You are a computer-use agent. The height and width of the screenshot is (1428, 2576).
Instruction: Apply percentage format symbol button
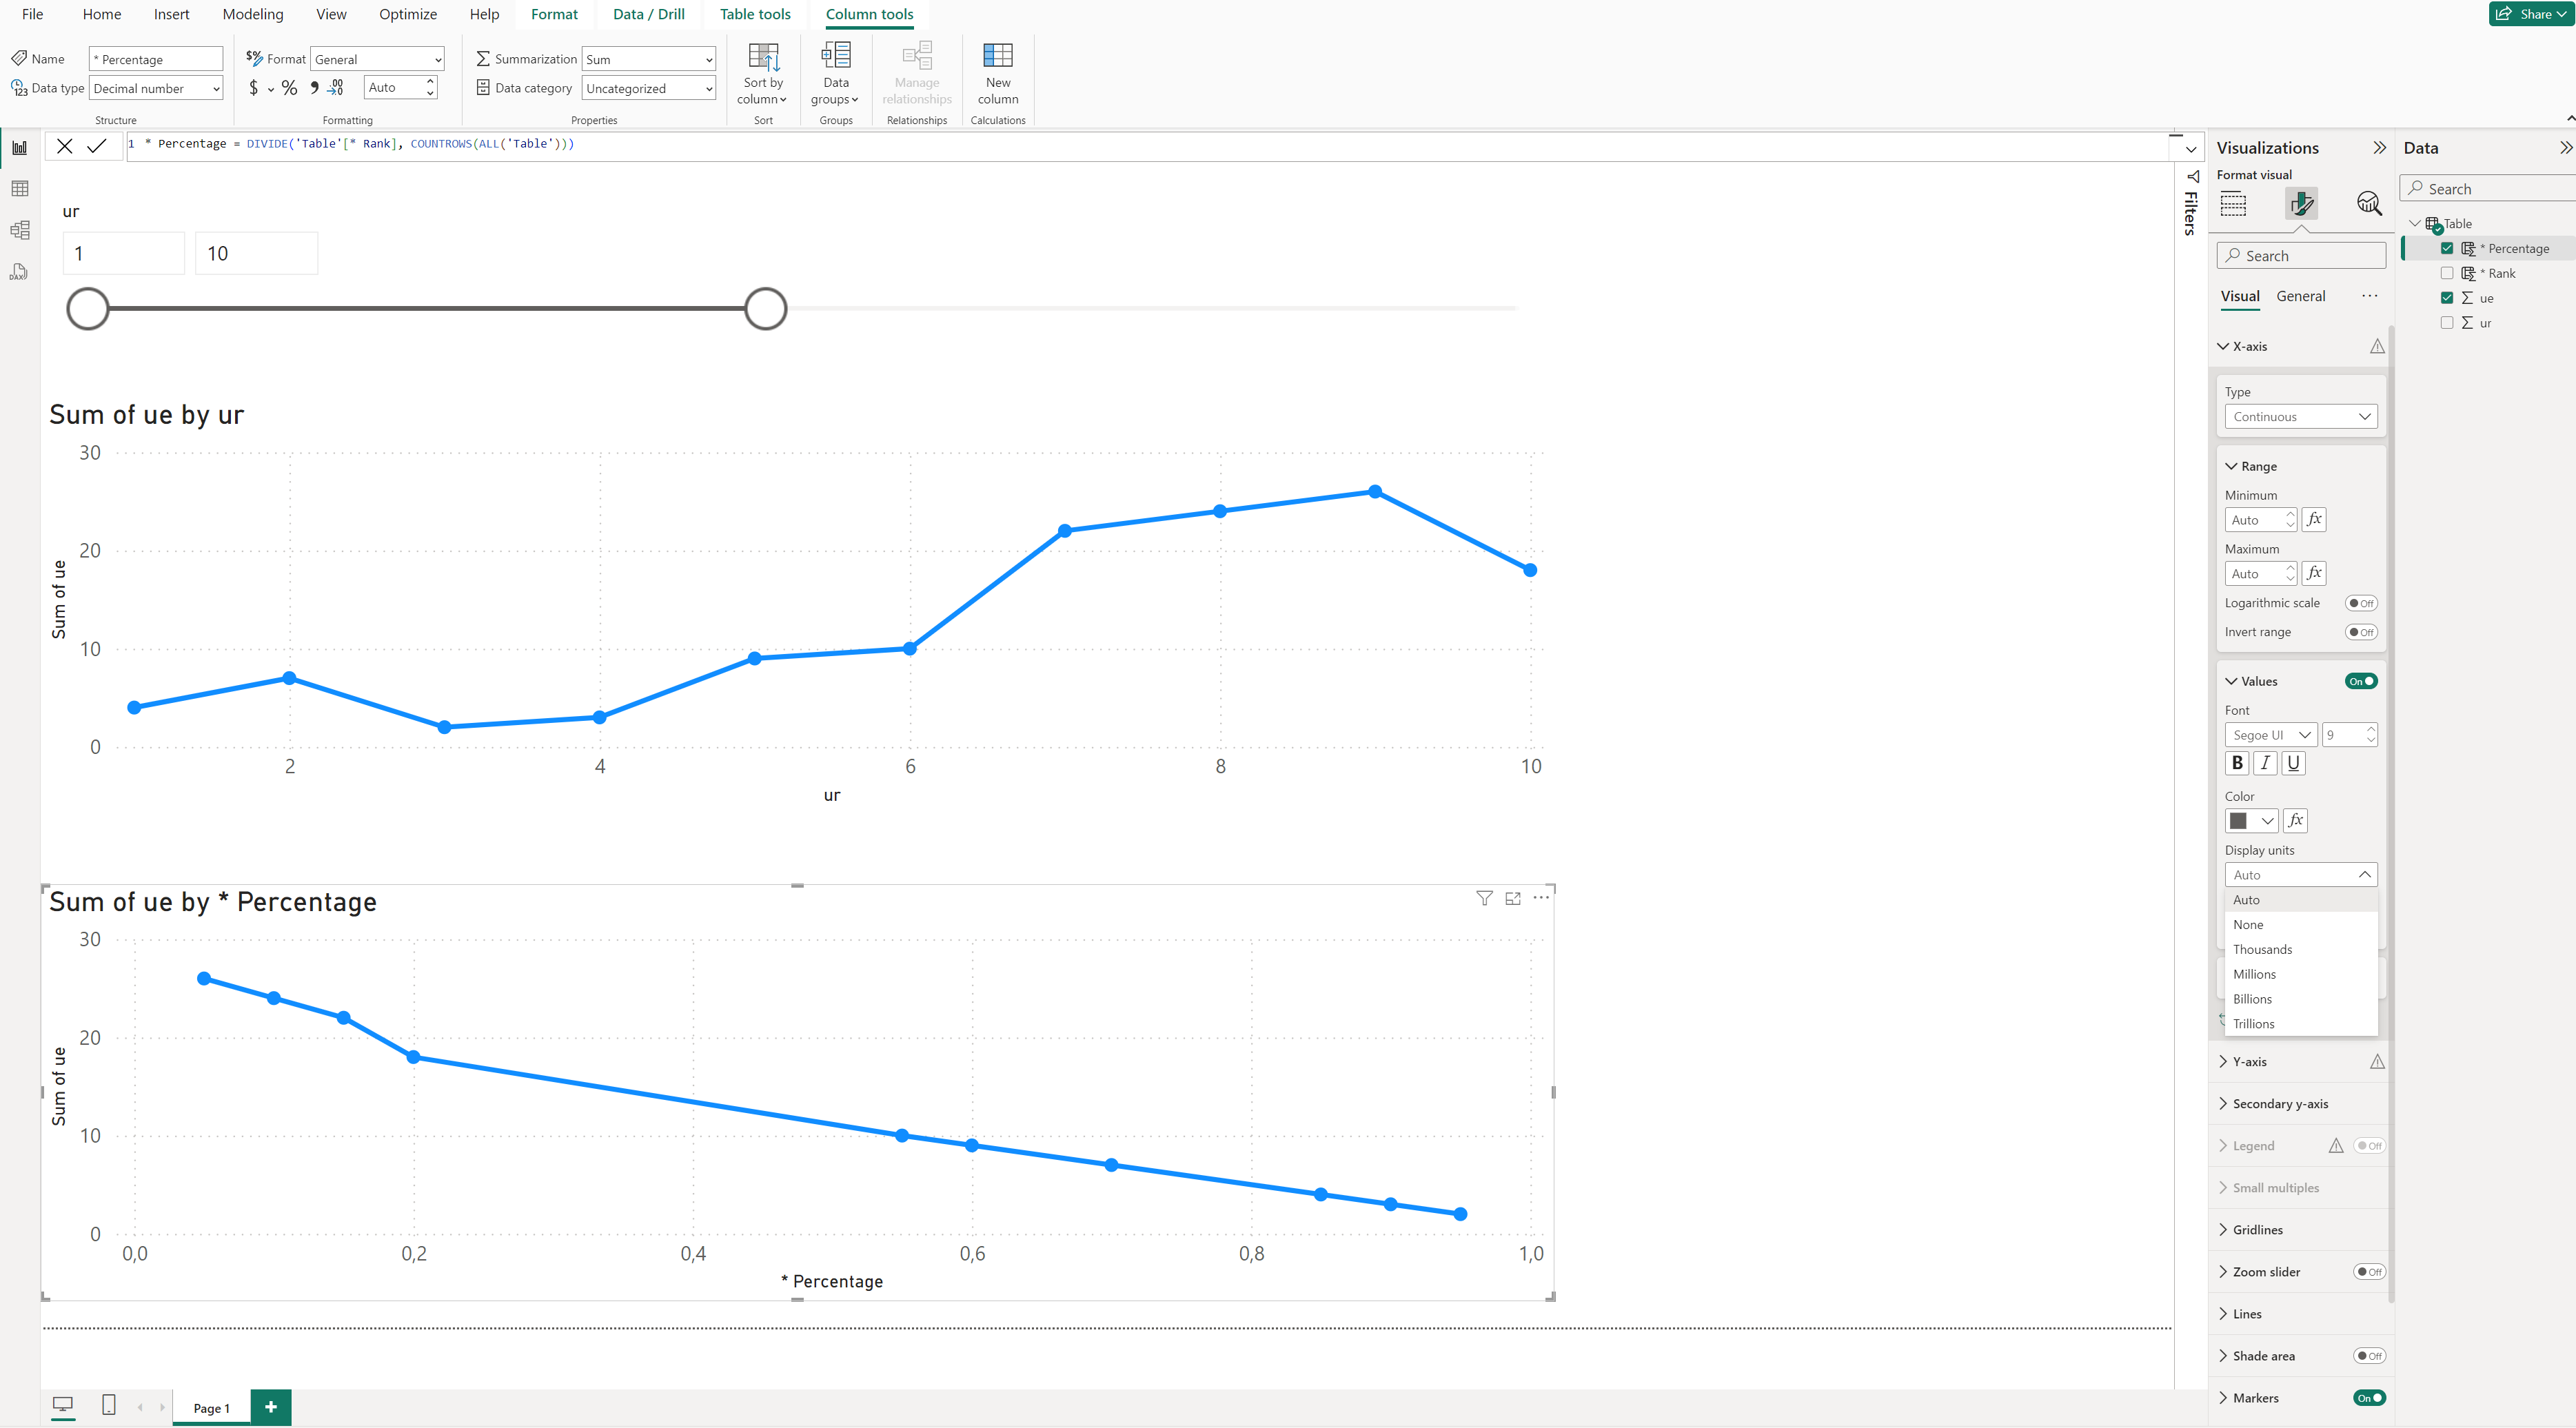(x=289, y=88)
